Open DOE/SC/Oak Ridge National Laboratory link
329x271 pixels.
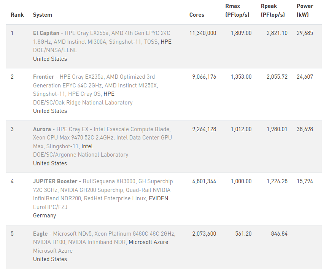click(x=83, y=103)
